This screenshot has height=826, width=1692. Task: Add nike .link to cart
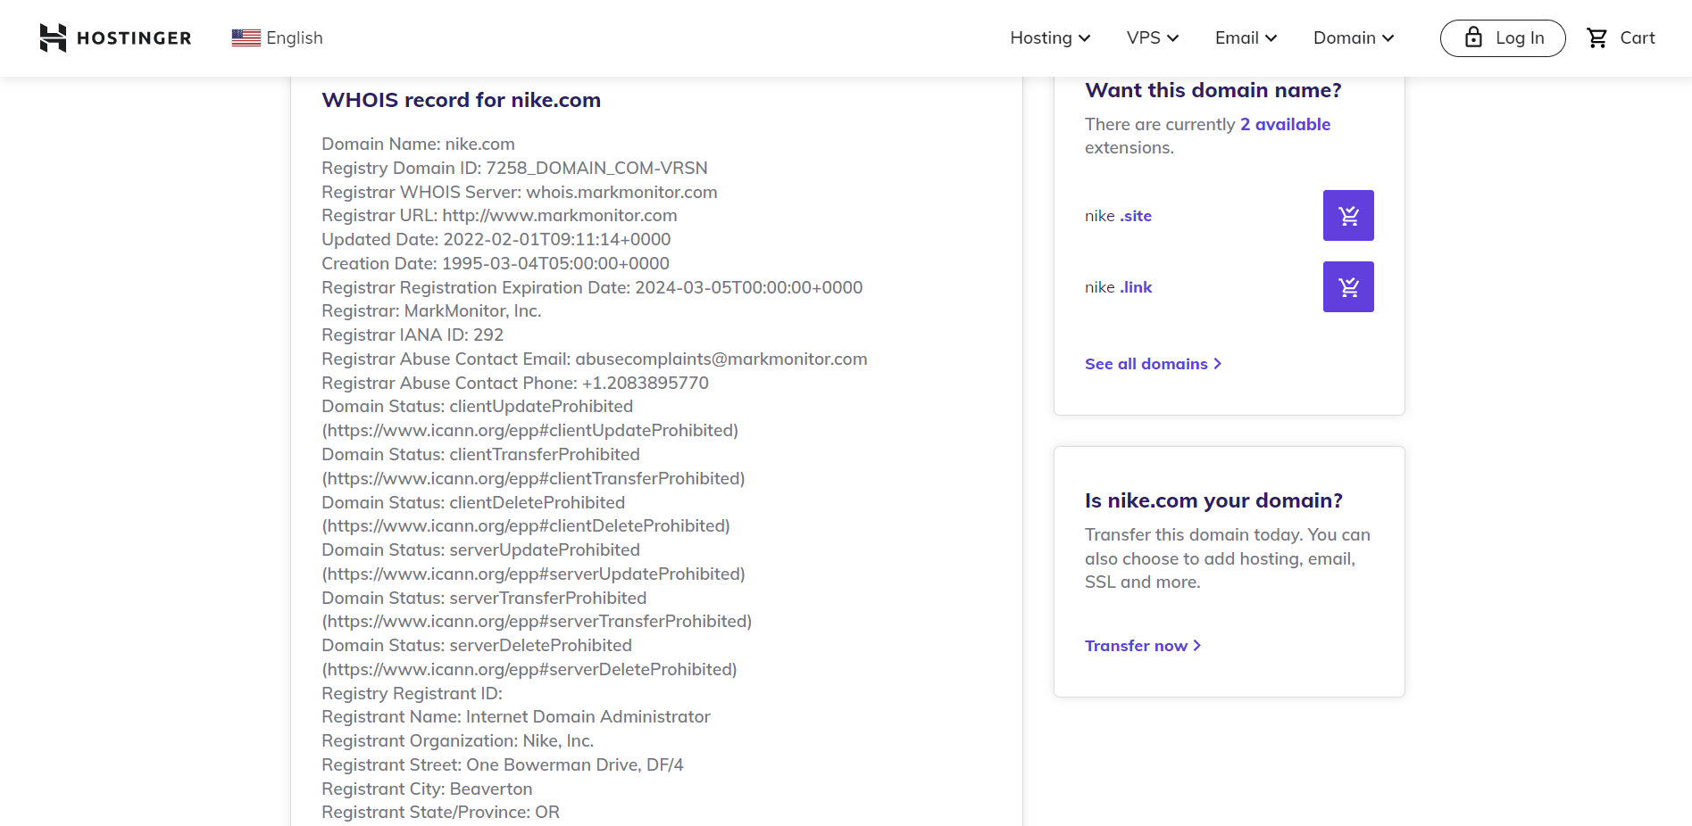tap(1348, 286)
